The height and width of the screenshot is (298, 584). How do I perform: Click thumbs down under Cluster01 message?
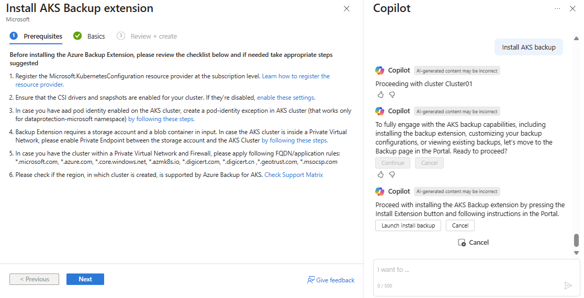click(392, 94)
